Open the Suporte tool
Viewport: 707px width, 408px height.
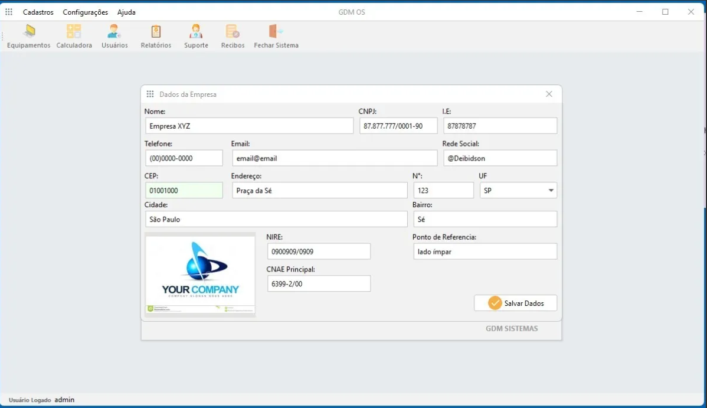pyautogui.click(x=195, y=35)
